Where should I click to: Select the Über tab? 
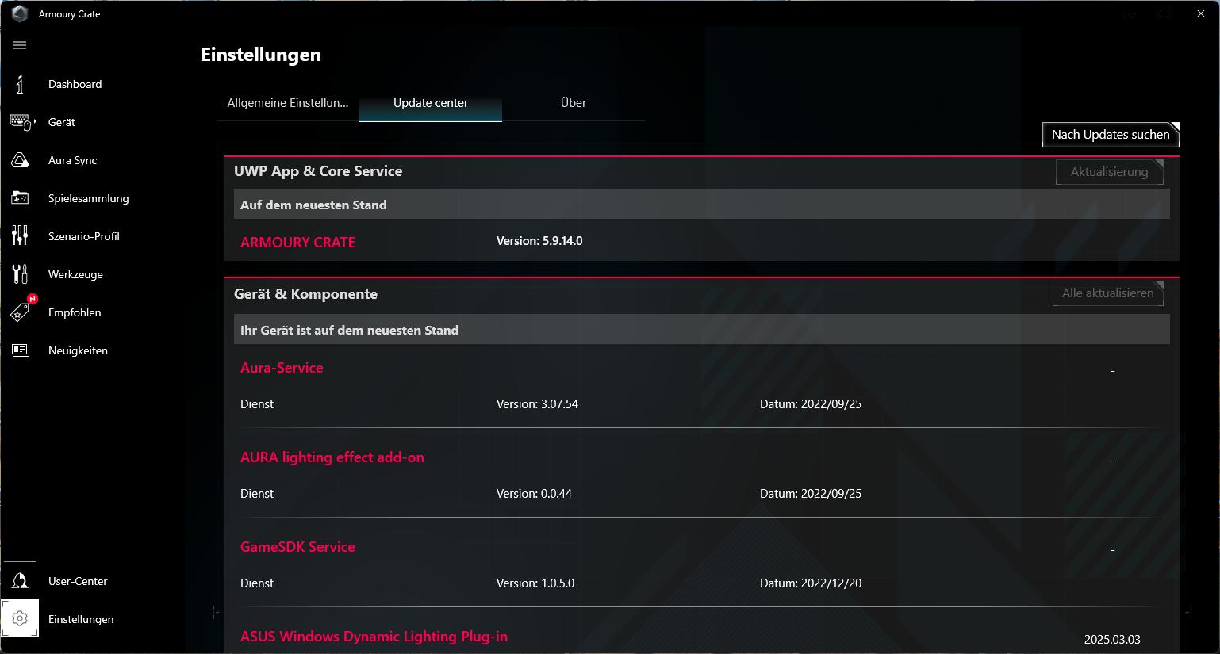573,103
